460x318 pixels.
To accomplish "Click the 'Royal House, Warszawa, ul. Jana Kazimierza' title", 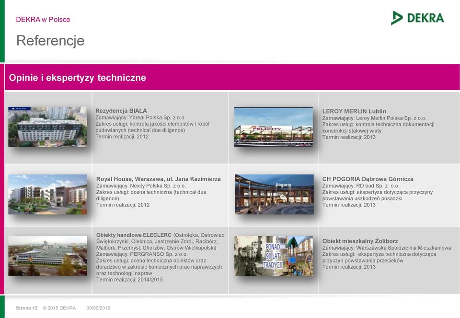I will 159,179.
